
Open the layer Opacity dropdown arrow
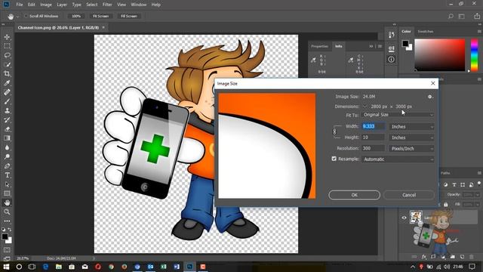coord(478,195)
